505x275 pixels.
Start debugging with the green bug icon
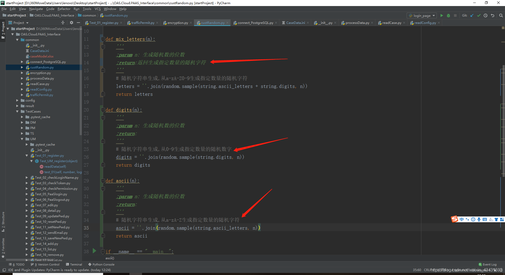tap(448, 15)
